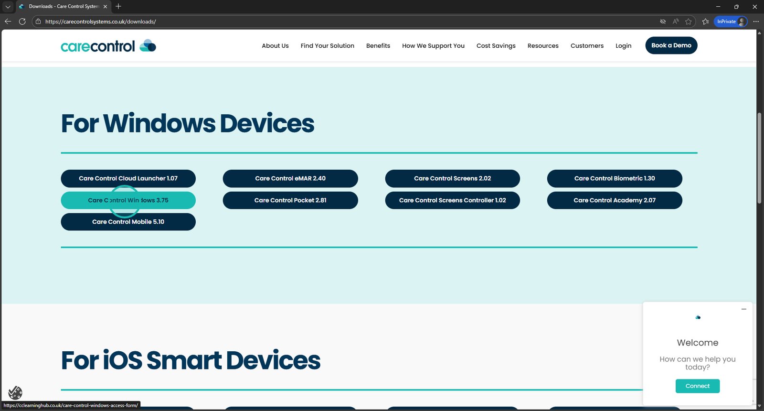Download Care Control Windows 3.75
The image size is (764, 411).
point(128,200)
